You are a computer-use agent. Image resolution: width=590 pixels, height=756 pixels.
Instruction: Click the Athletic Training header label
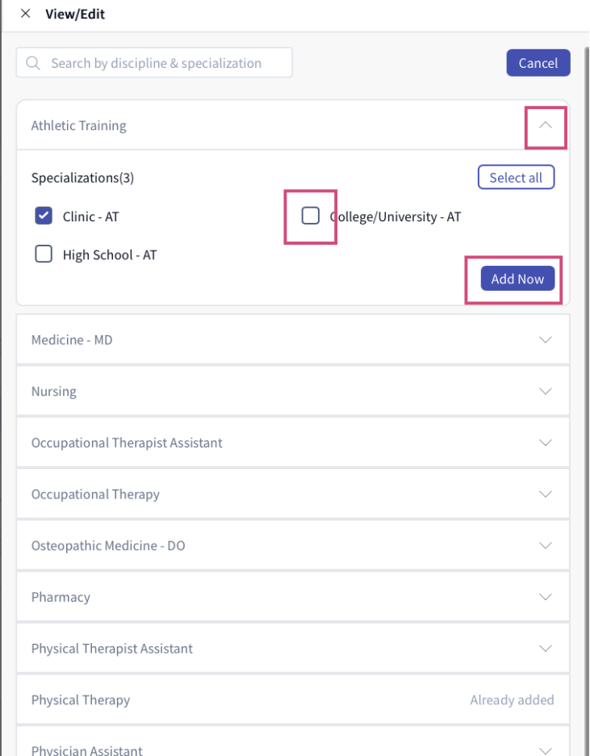coord(78,125)
